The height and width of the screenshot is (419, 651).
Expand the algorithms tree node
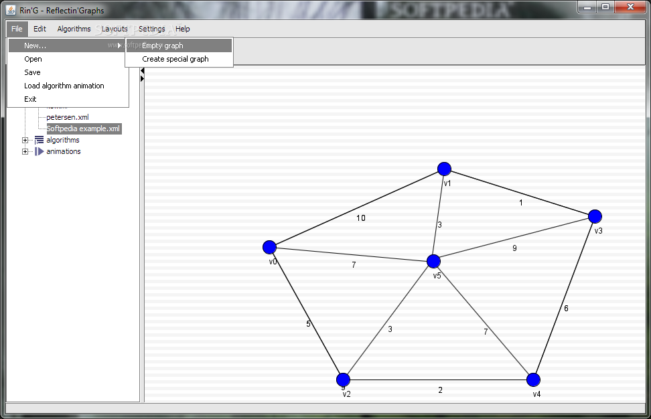tap(25, 140)
